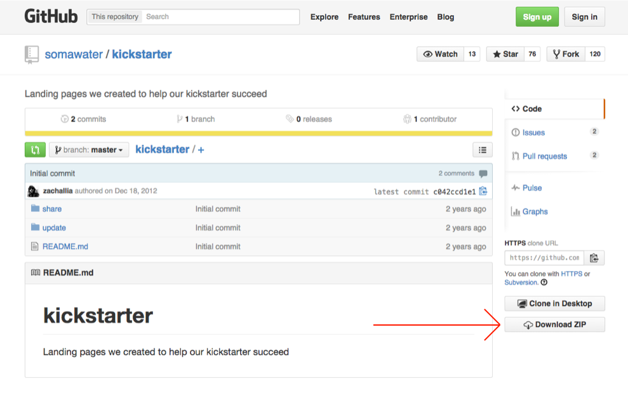The width and height of the screenshot is (628, 405).
Task: Click the Clone in Desktop button
Action: point(554,303)
